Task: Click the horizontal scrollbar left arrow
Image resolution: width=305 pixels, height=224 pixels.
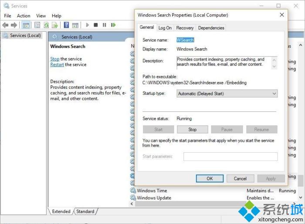Action: [132, 204]
